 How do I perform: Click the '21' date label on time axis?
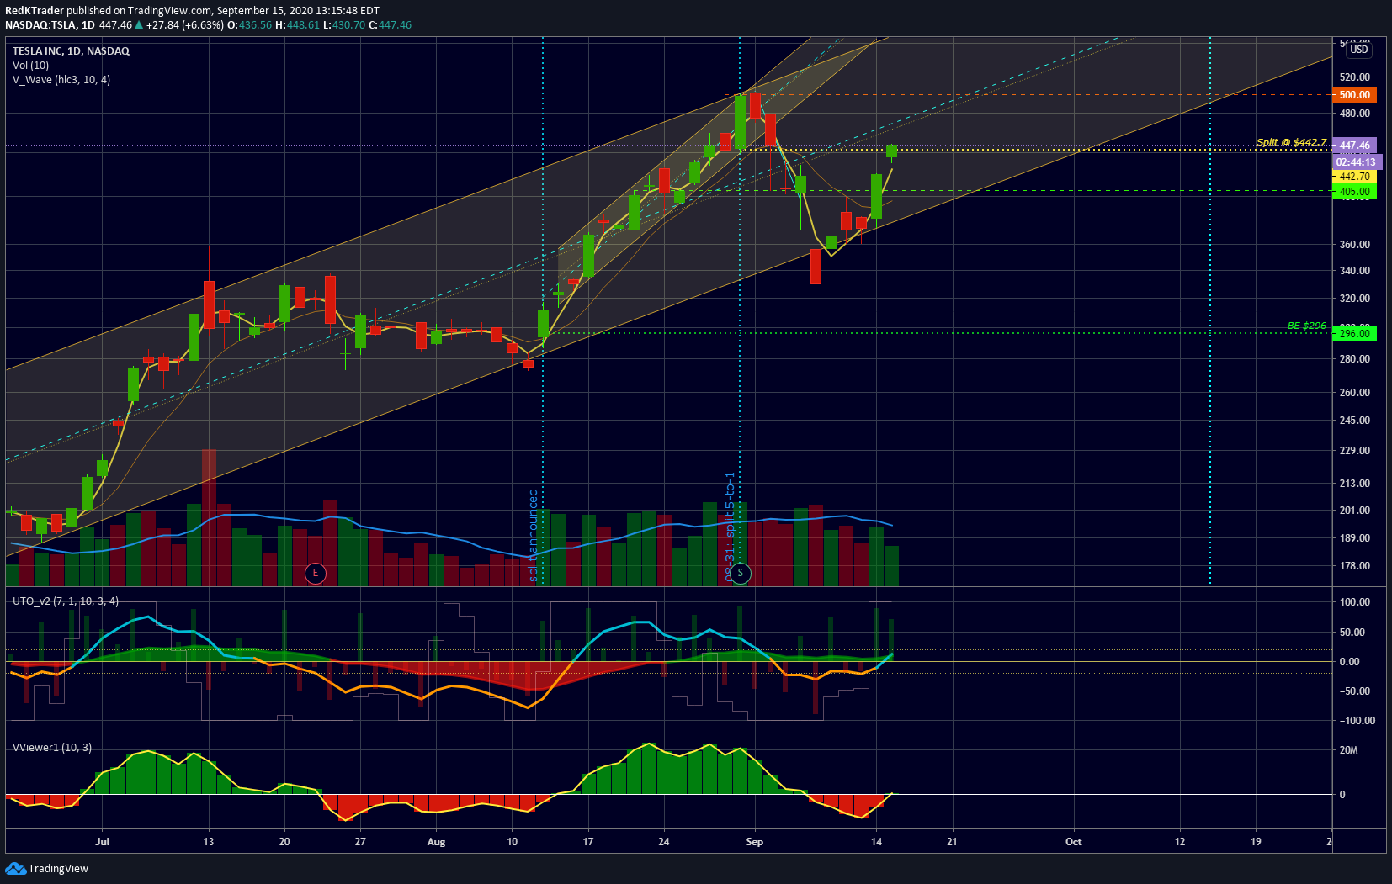(952, 842)
